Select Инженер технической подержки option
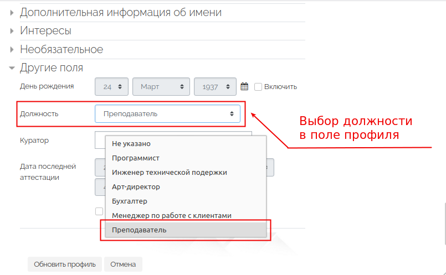 (169, 172)
